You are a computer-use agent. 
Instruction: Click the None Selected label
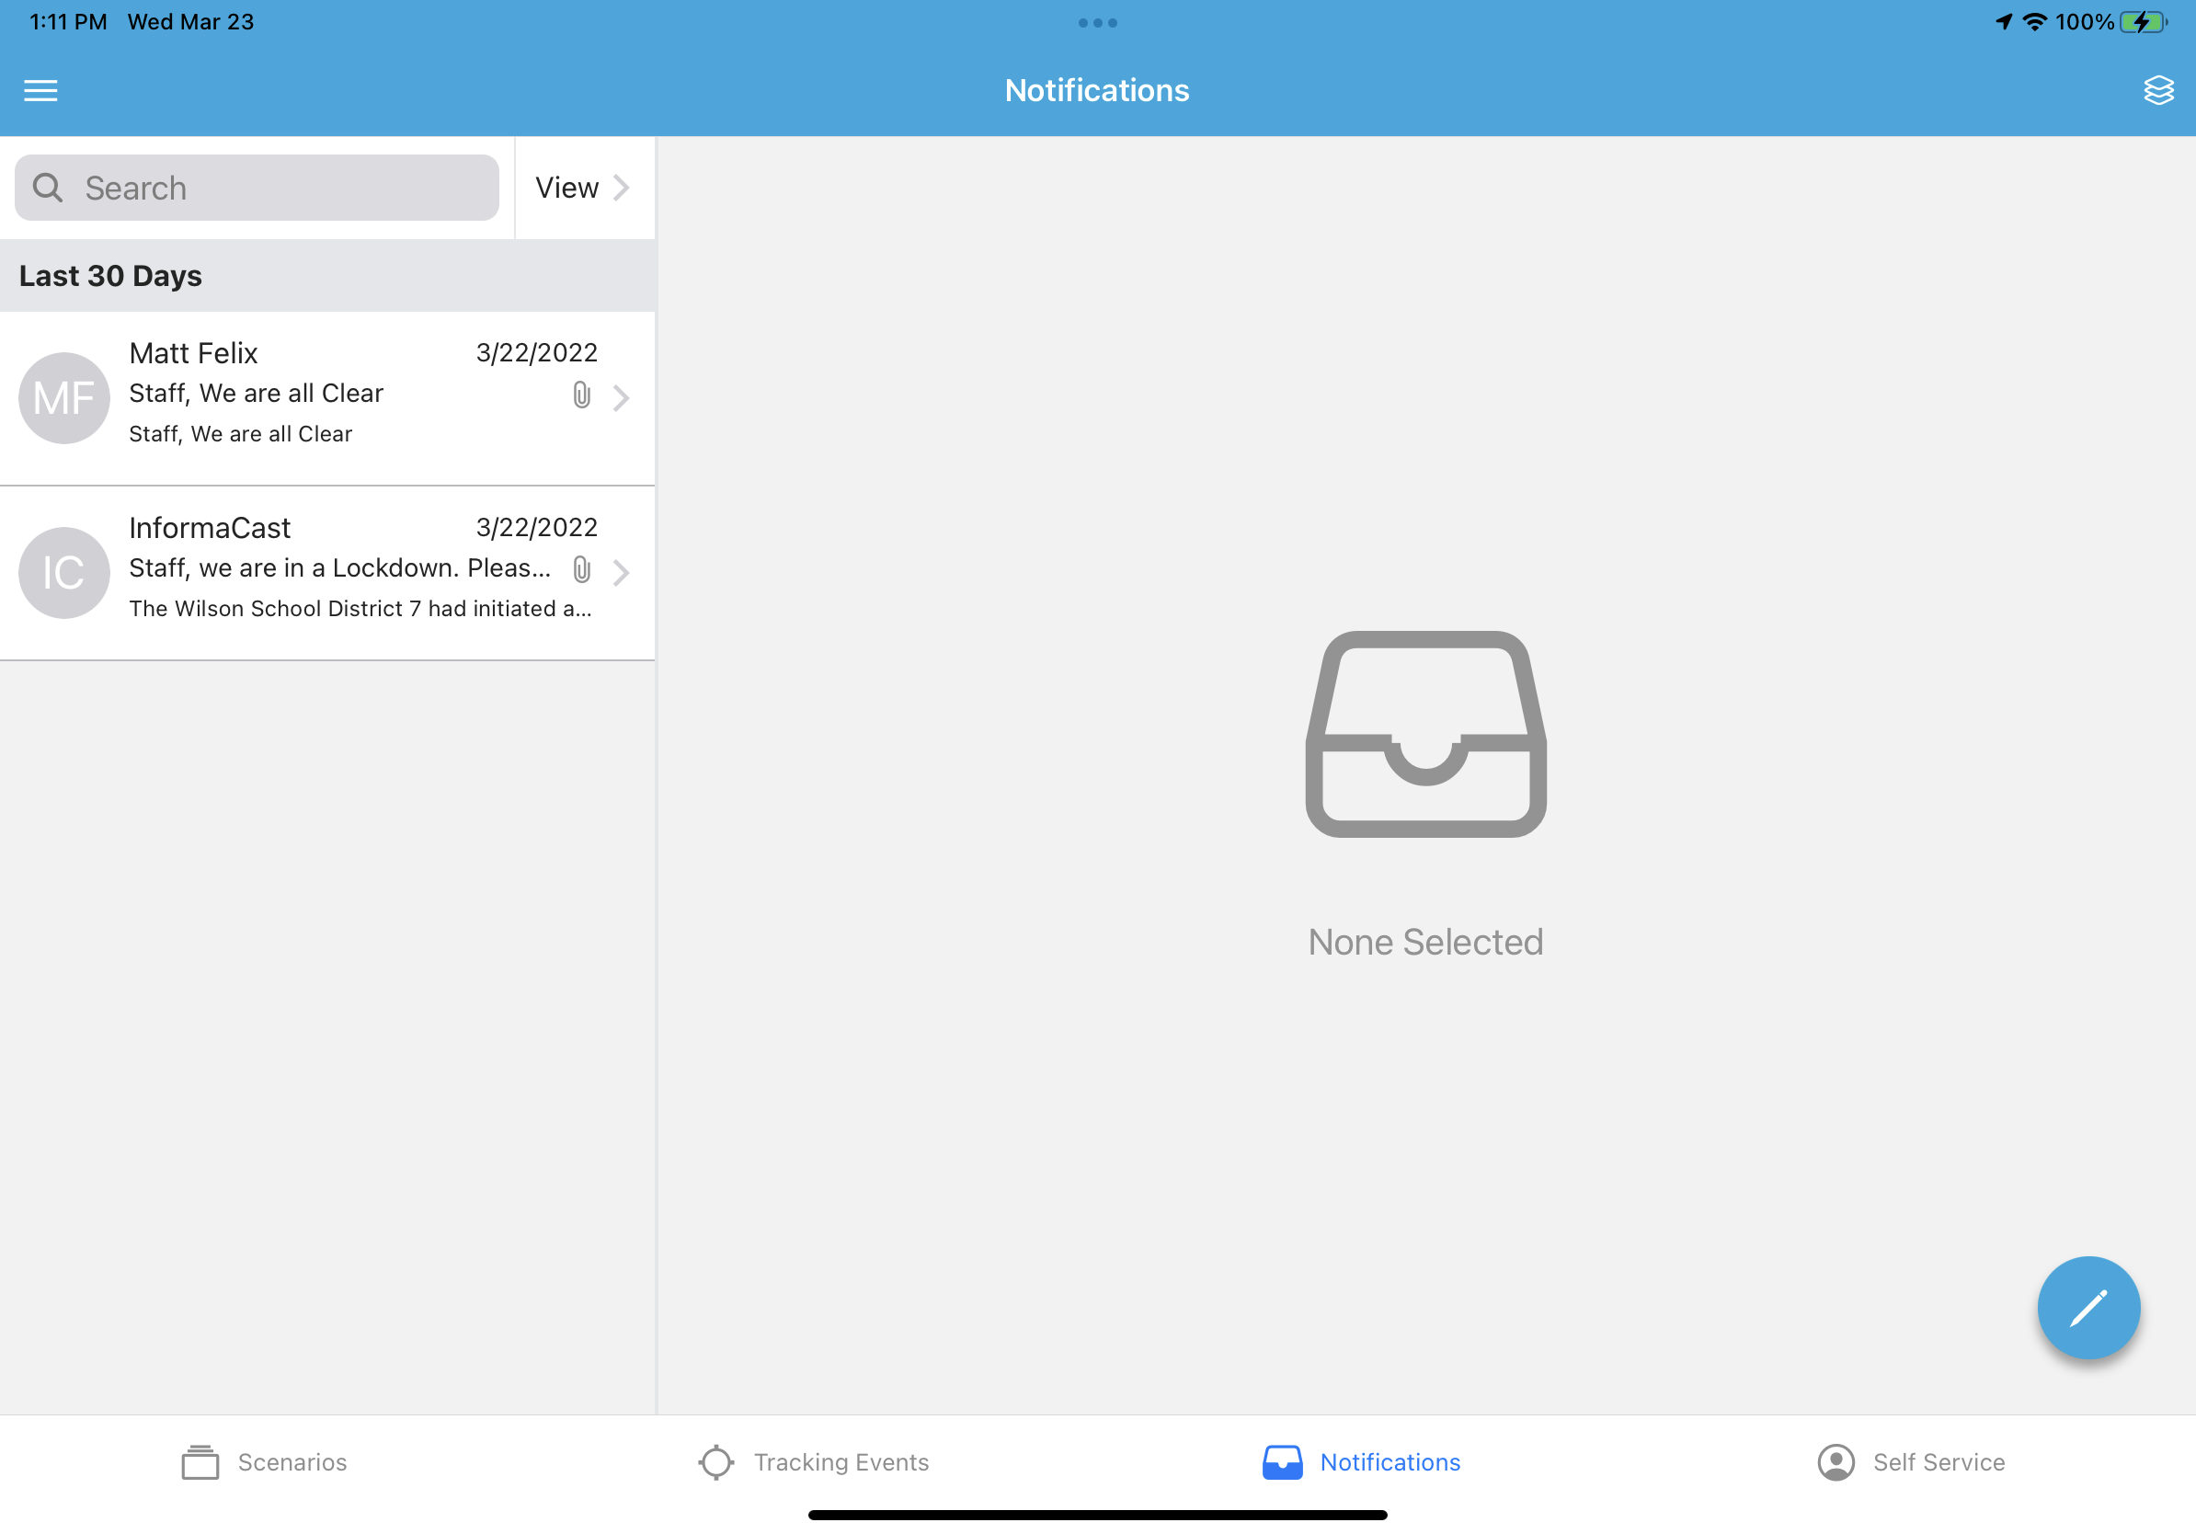point(1425,942)
